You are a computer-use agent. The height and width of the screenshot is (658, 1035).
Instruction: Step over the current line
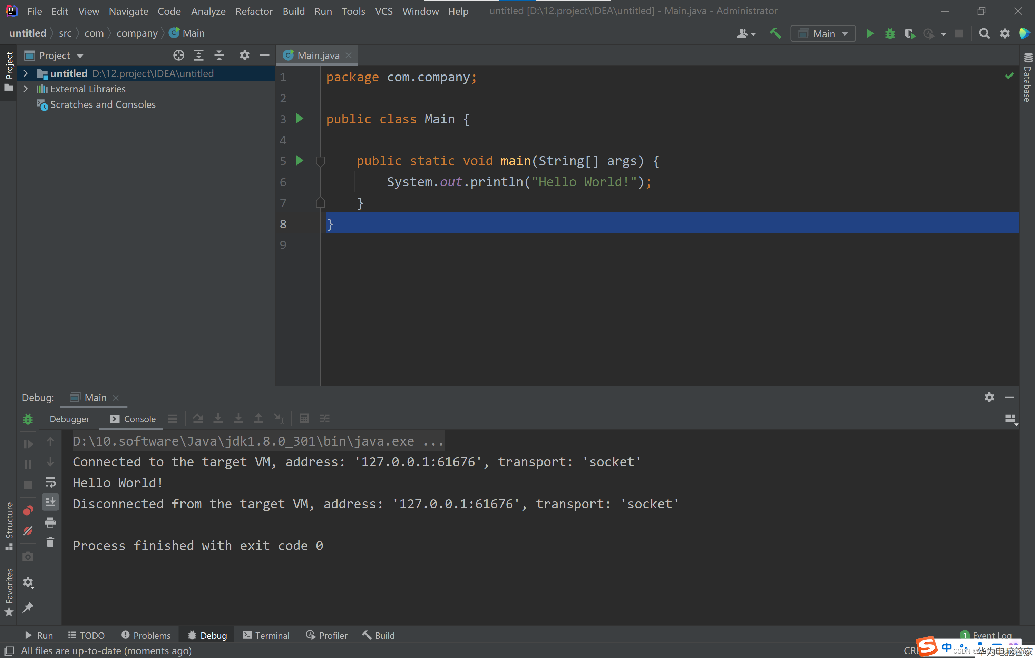point(198,418)
